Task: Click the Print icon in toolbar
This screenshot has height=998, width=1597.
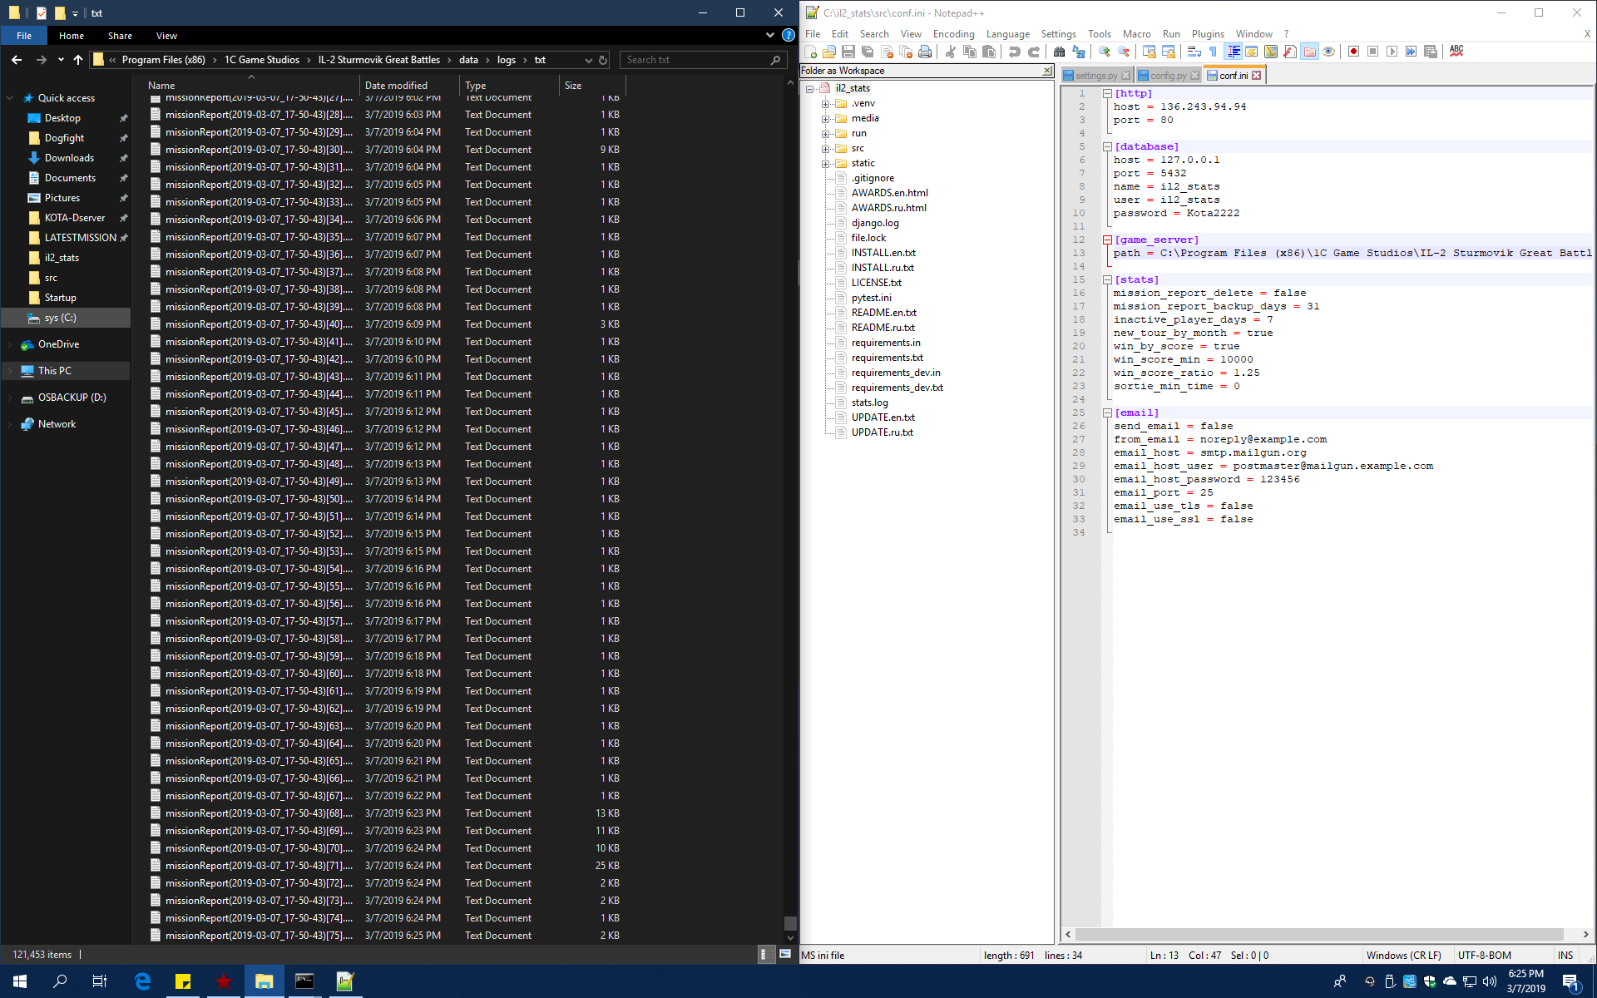Action: click(x=925, y=52)
